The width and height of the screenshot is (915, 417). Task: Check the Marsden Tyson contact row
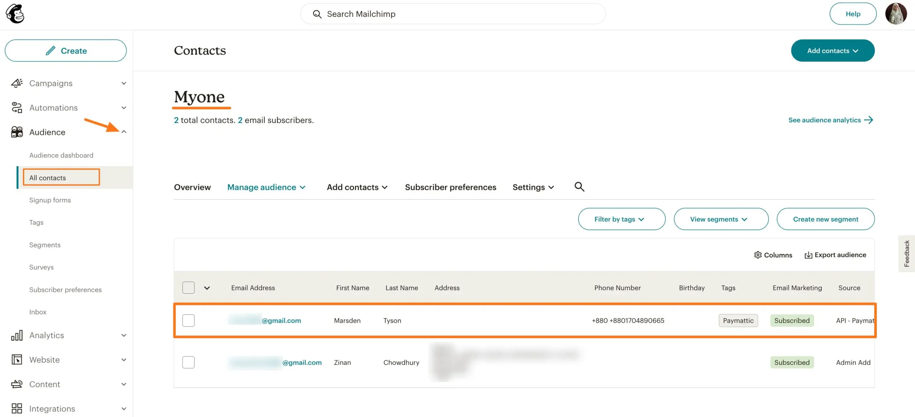tap(188, 320)
